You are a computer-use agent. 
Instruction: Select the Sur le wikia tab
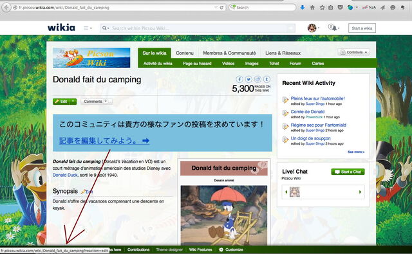coord(154,53)
